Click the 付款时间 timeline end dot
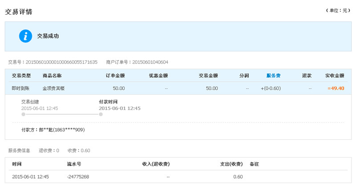 coord(101,115)
